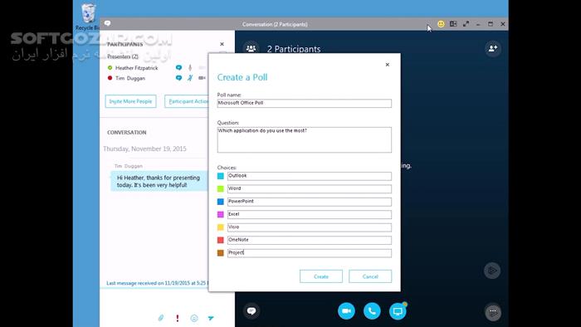Click magenta swatch beside Excel
The image size is (581, 327).
point(221,214)
